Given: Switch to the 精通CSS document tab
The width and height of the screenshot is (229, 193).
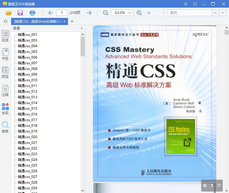Looking at the screenshot, I should pos(40,21).
